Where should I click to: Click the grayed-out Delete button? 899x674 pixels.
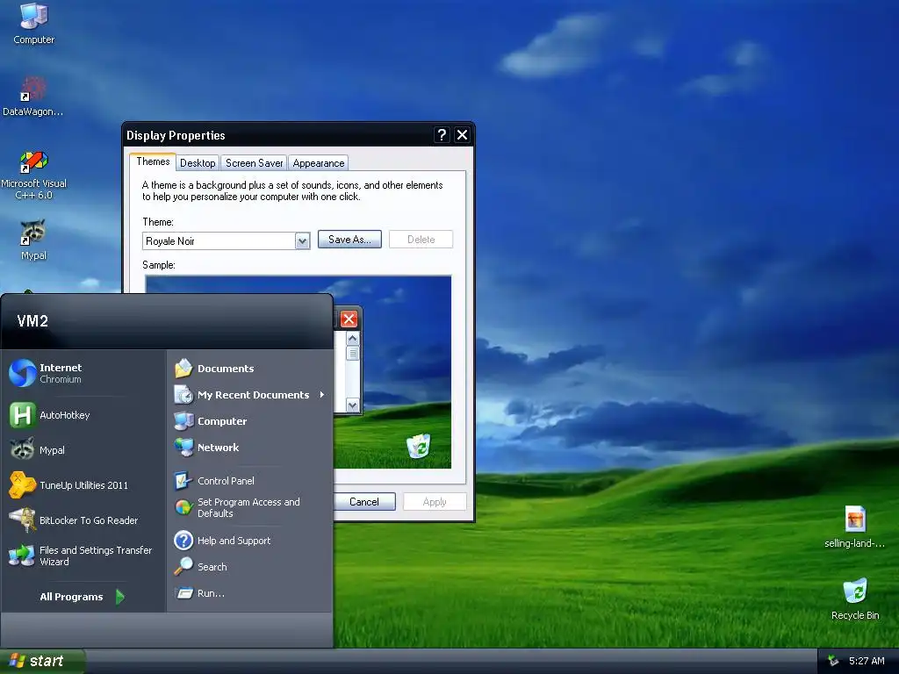tap(421, 240)
